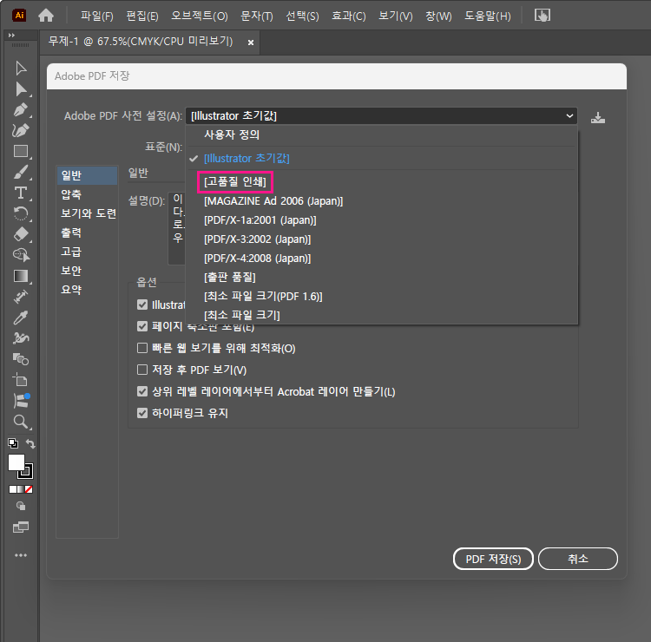
Task: Uncheck 하이퍼링크 유지 checkbox
Action: point(142,414)
